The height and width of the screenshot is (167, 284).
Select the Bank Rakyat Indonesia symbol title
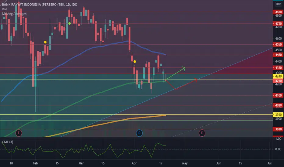pyautogui.click(x=39, y=5)
